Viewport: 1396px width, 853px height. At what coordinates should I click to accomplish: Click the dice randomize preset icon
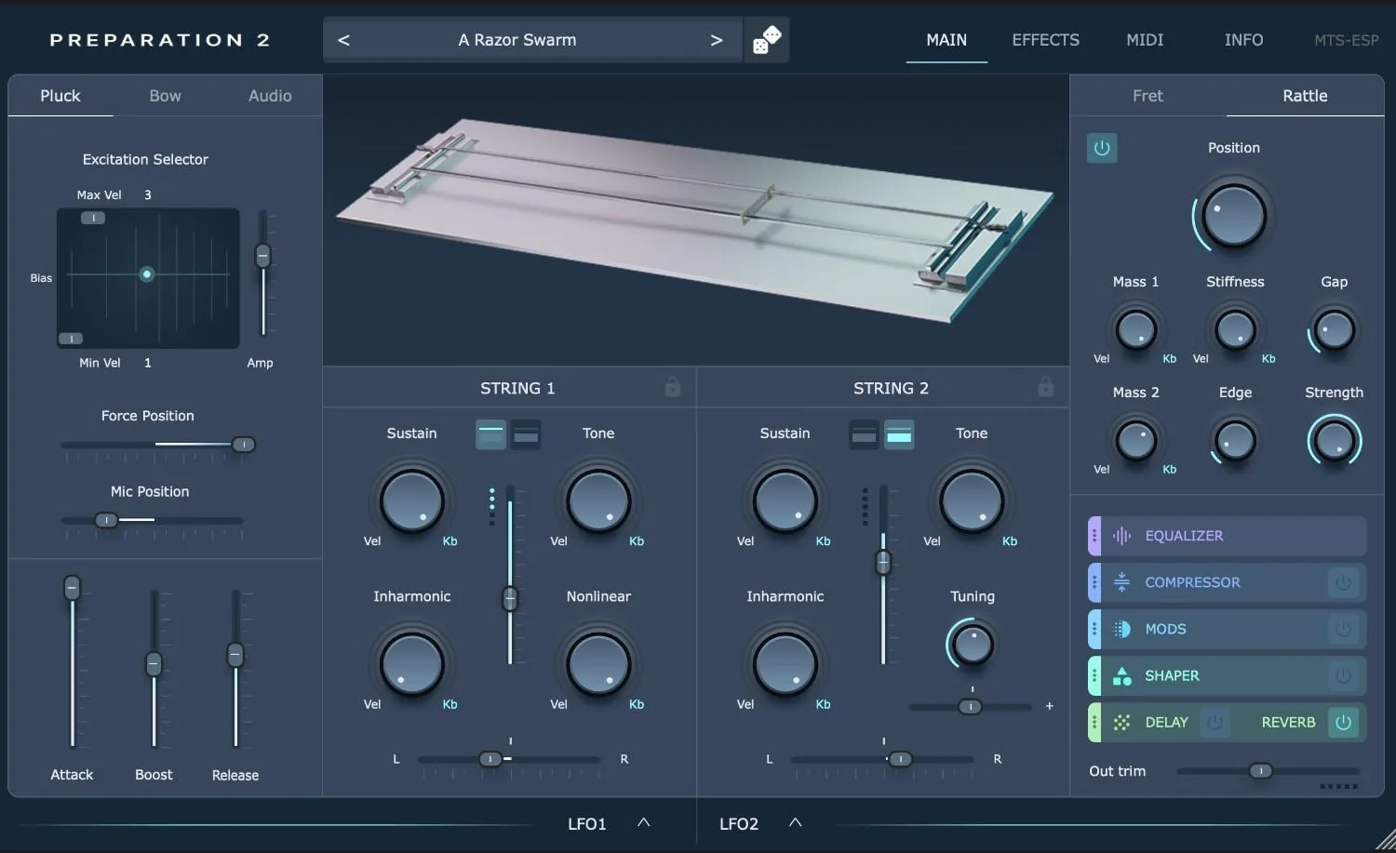[766, 40]
